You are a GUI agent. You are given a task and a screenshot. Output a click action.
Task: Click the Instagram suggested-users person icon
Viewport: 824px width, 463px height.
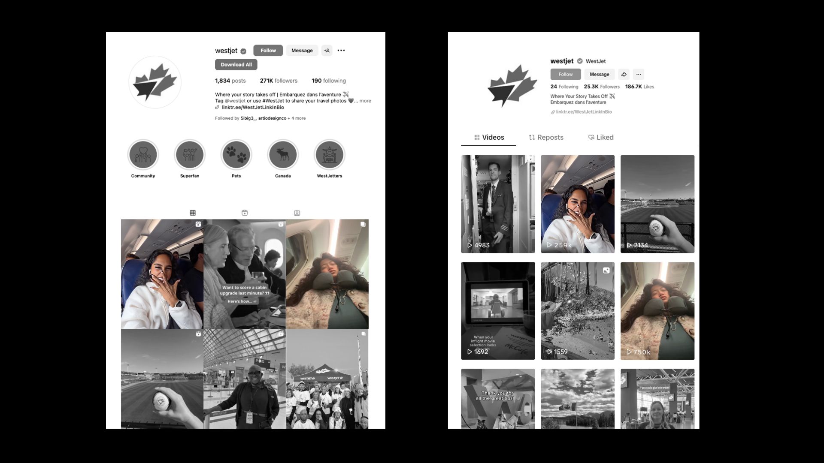point(327,51)
